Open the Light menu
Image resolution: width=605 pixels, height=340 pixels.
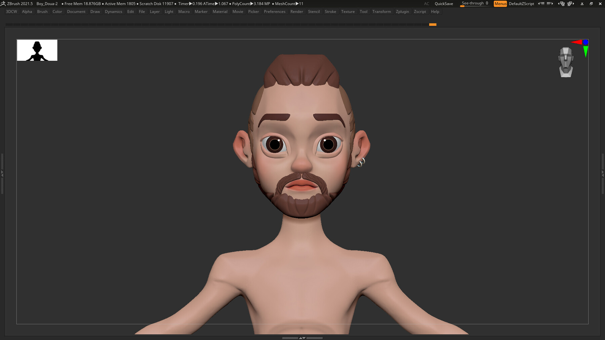click(169, 11)
